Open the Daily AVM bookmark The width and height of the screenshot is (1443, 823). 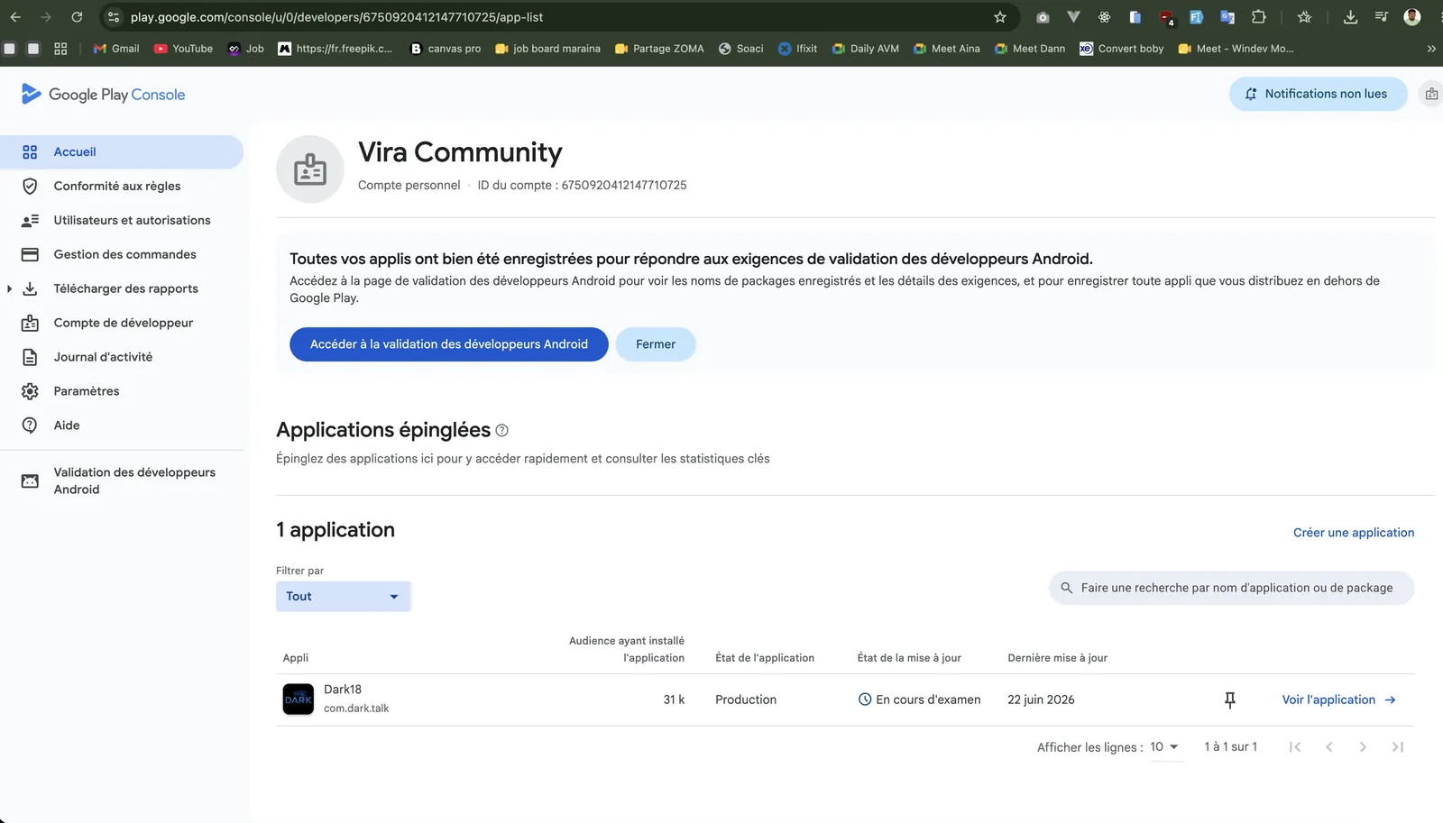866,49
